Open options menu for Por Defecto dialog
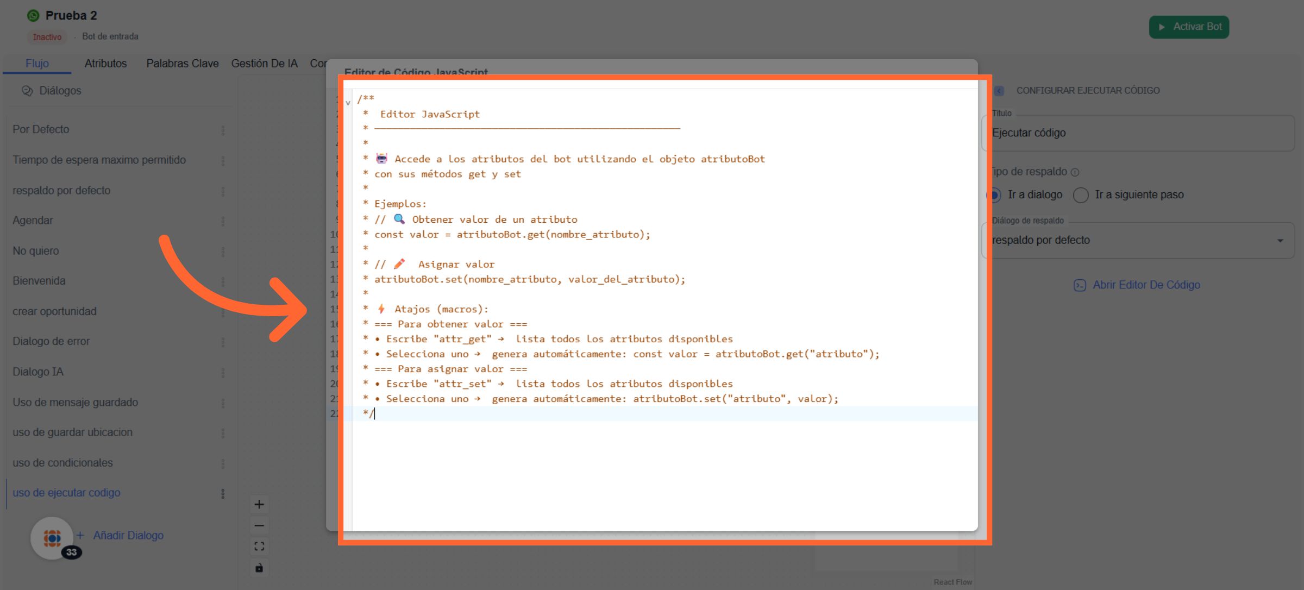Viewport: 1304px width, 590px height. 223,130
